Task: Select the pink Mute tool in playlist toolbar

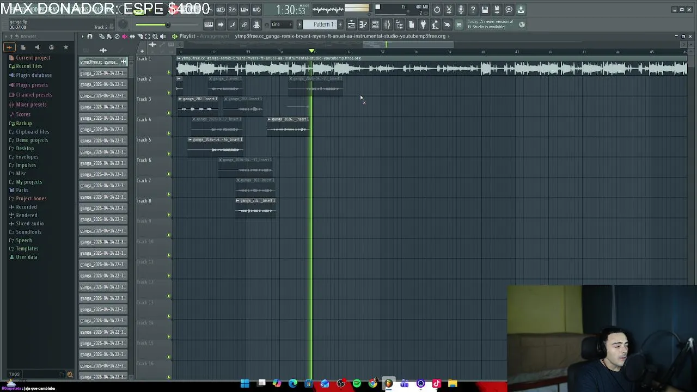Action: (125, 36)
